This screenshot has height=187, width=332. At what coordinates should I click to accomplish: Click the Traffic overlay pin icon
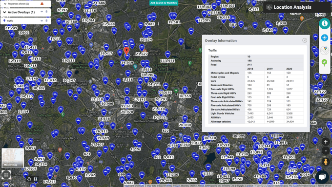[4, 21]
